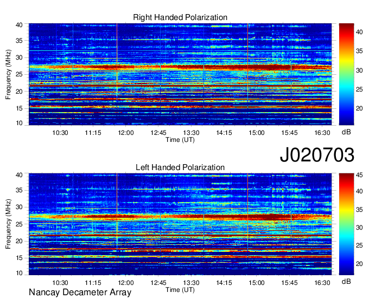The height and width of the screenshot is (299, 369).
Task: Click the 45 value on the lower color scale
Action: pos(359,175)
